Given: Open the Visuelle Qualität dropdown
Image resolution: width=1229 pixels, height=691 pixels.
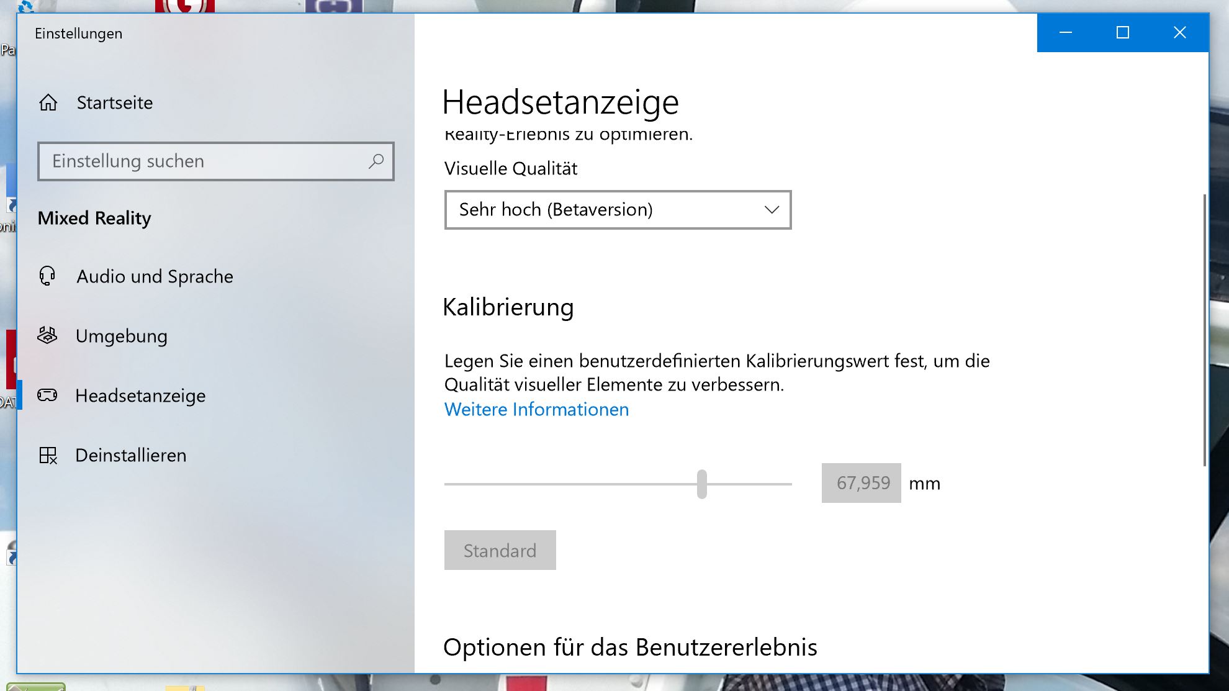Looking at the screenshot, I should click(x=618, y=210).
